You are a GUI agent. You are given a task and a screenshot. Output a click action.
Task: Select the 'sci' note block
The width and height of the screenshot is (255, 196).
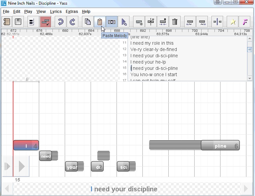(123, 167)
